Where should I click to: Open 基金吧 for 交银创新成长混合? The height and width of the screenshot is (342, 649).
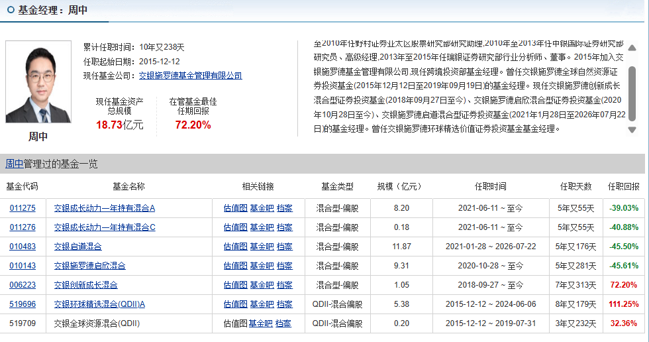click(262, 285)
